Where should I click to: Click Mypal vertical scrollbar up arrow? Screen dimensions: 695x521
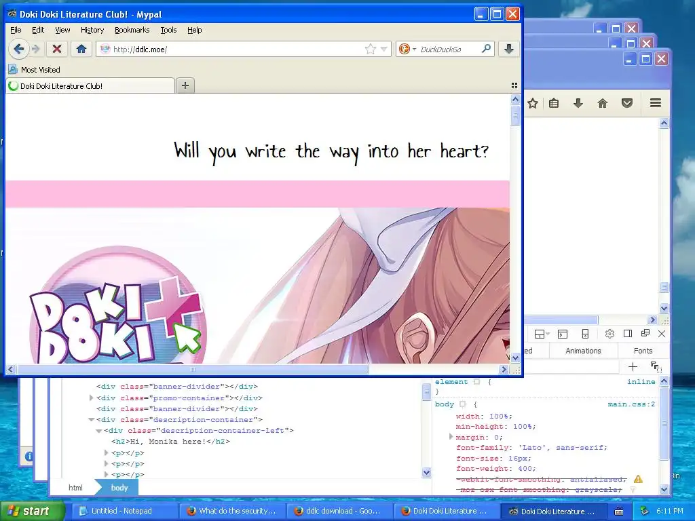(514, 100)
